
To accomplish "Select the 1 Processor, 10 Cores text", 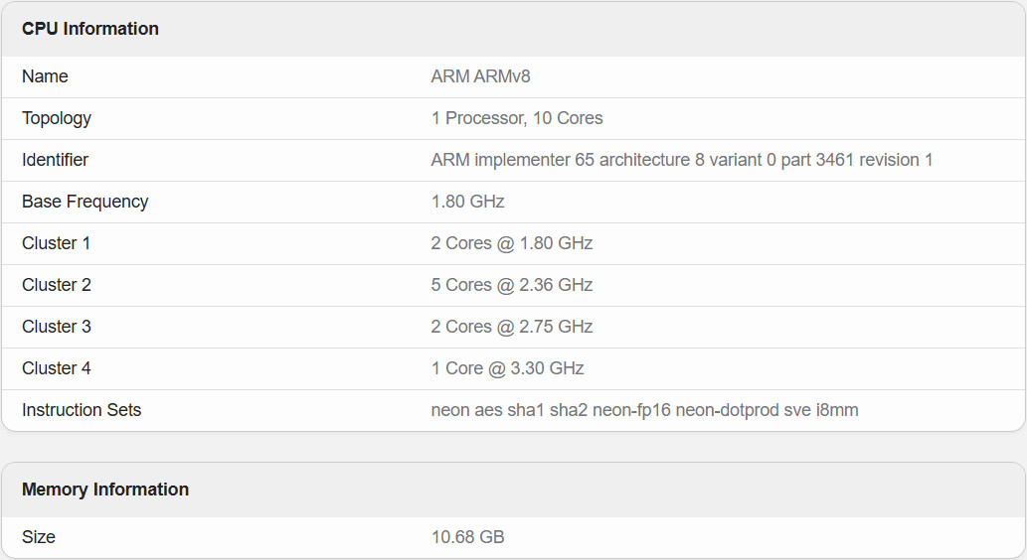I will coord(517,118).
